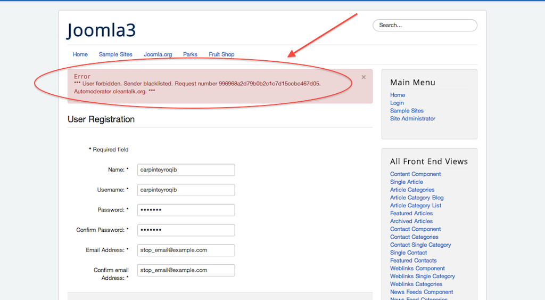The image size is (545, 300).
Task: Open the Parks menu item
Action: coord(190,54)
